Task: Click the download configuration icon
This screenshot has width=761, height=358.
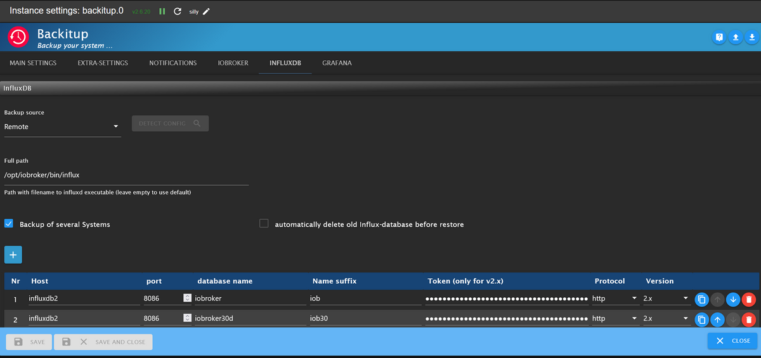Action: tap(751, 37)
